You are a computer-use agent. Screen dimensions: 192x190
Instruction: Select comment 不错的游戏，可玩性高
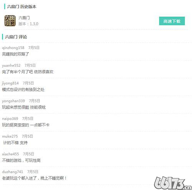(21, 160)
